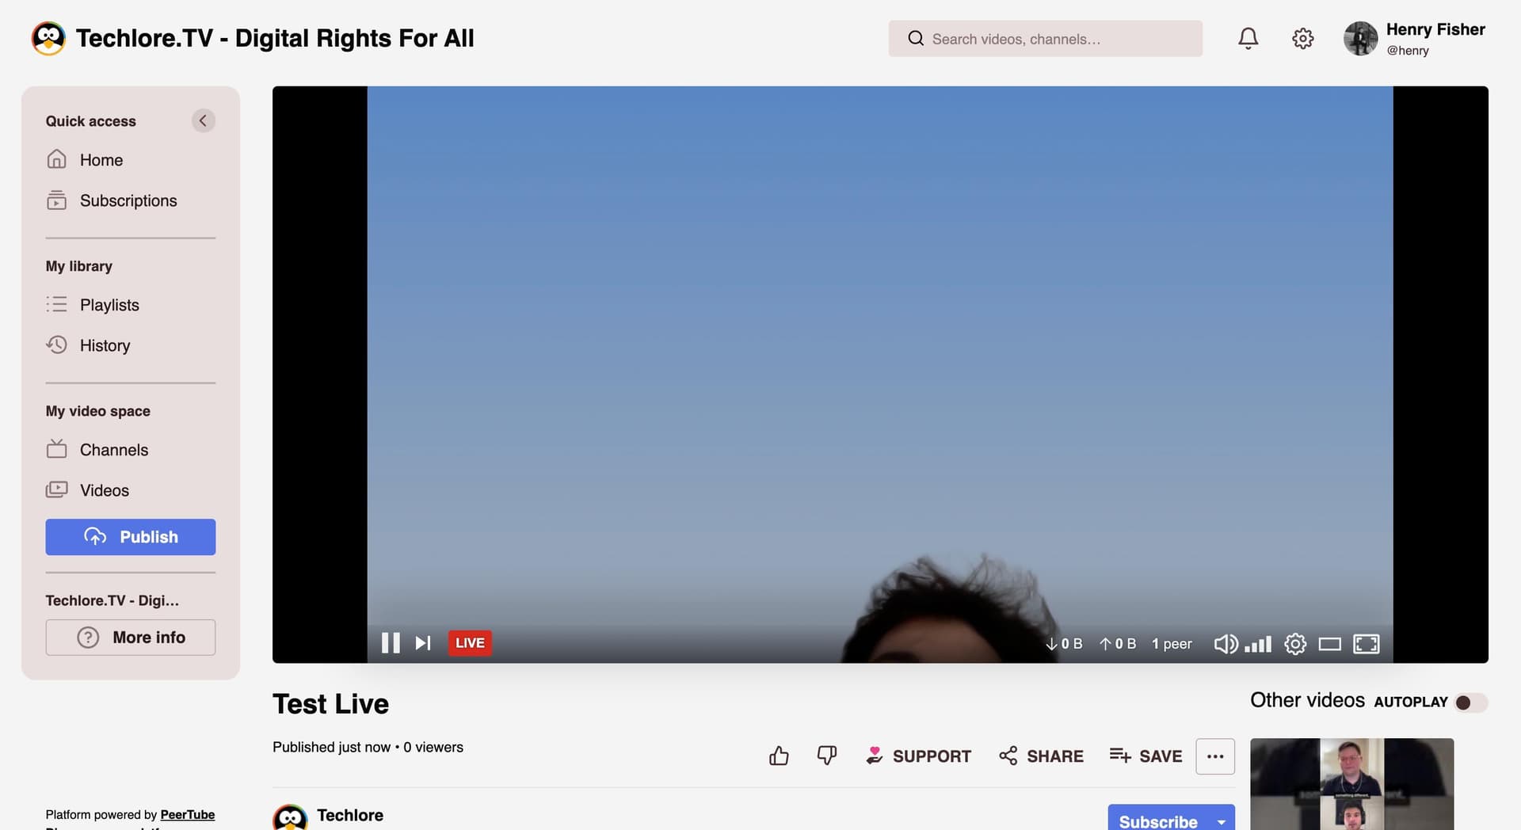The width and height of the screenshot is (1521, 830).
Task: Subscribe to the Techlore channel
Action: [1158, 820]
